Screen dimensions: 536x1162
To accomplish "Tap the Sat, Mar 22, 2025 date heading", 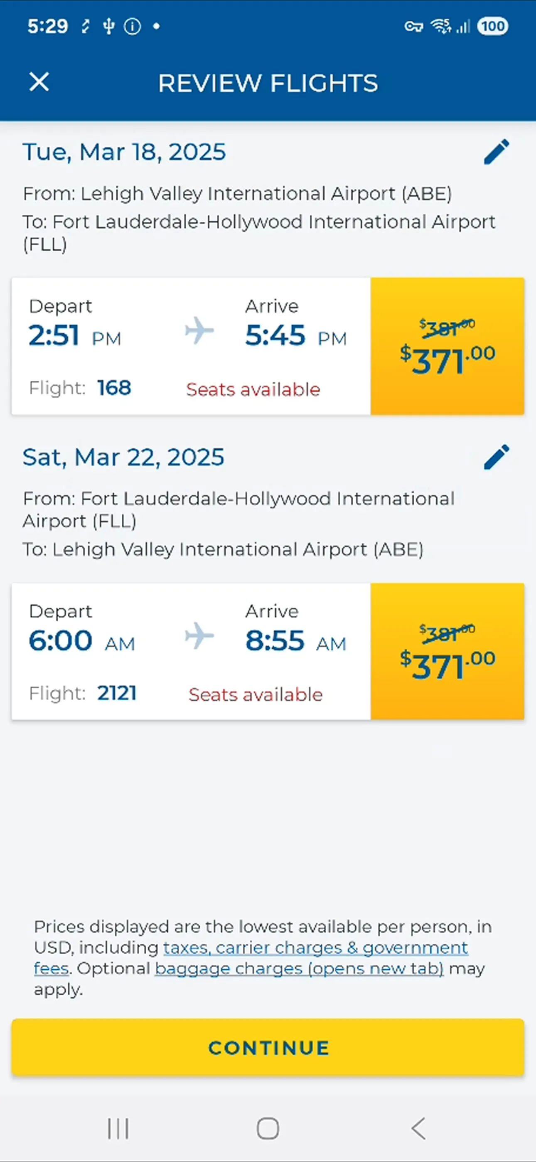I will tap(123, 457).
